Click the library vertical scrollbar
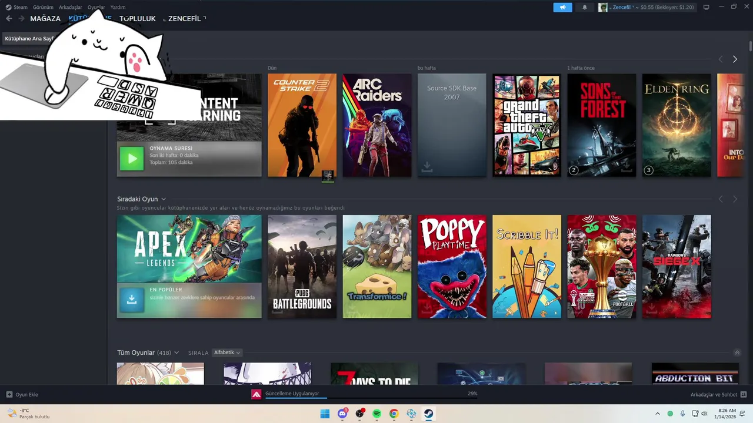The image size is (753, 423). (750, 47)
